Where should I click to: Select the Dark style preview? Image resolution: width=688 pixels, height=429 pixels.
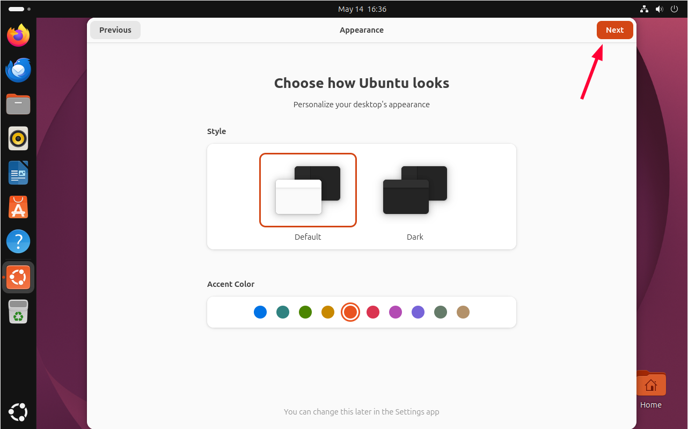pos(415,190)
